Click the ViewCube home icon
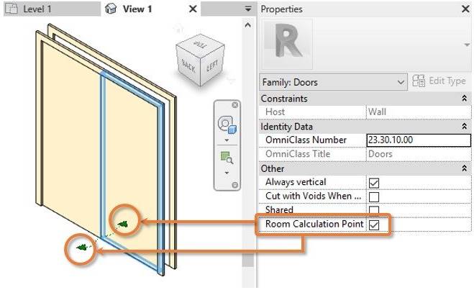Screen dimensions: 474x290 179,30
